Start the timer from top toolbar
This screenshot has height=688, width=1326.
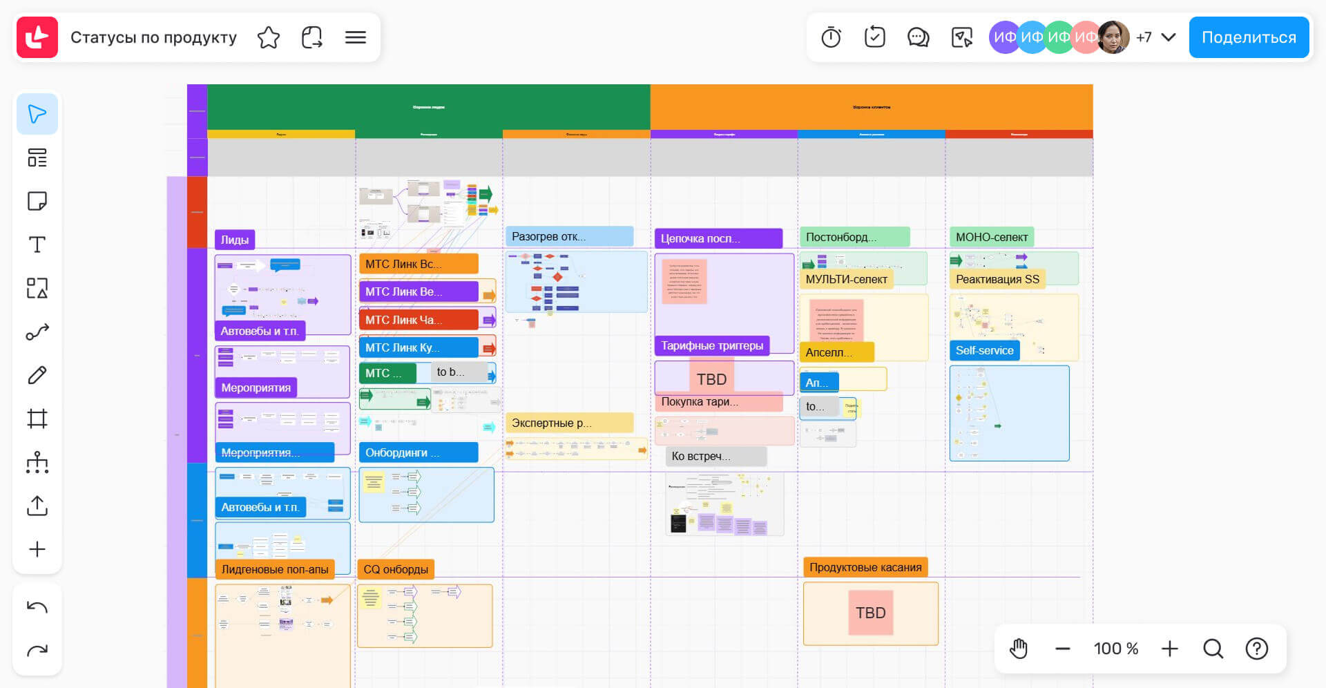coord(831,37)
